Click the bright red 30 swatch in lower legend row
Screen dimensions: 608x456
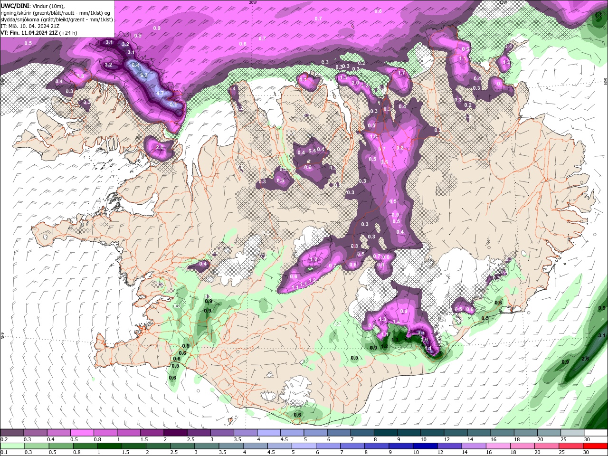[x=595, y=446]
